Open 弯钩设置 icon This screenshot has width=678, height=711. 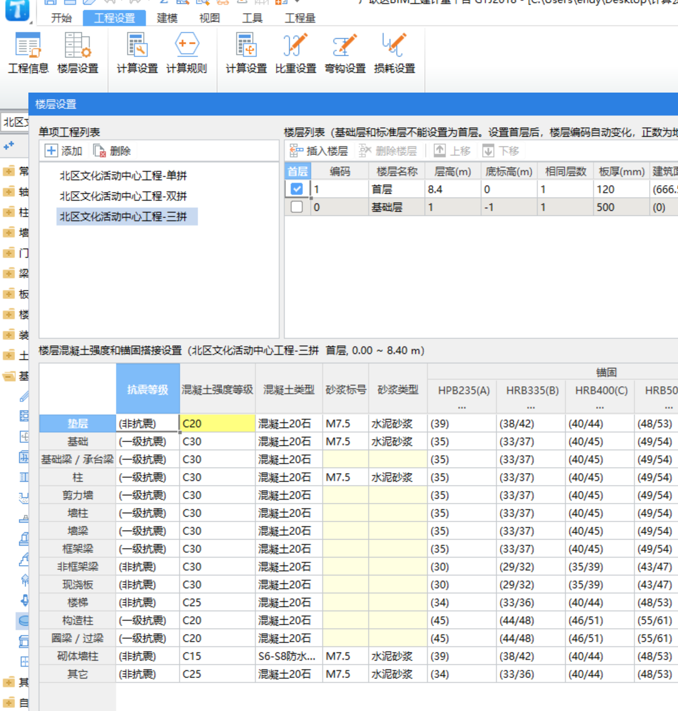coord(345,53)
